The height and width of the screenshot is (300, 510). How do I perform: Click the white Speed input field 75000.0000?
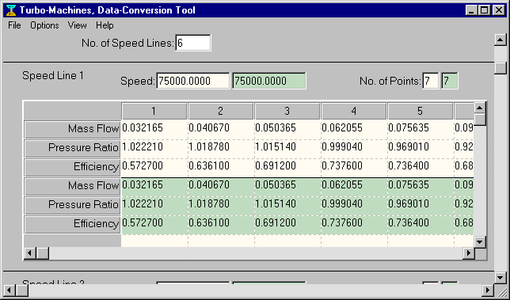pyautogui.click(x=193, y=81)
